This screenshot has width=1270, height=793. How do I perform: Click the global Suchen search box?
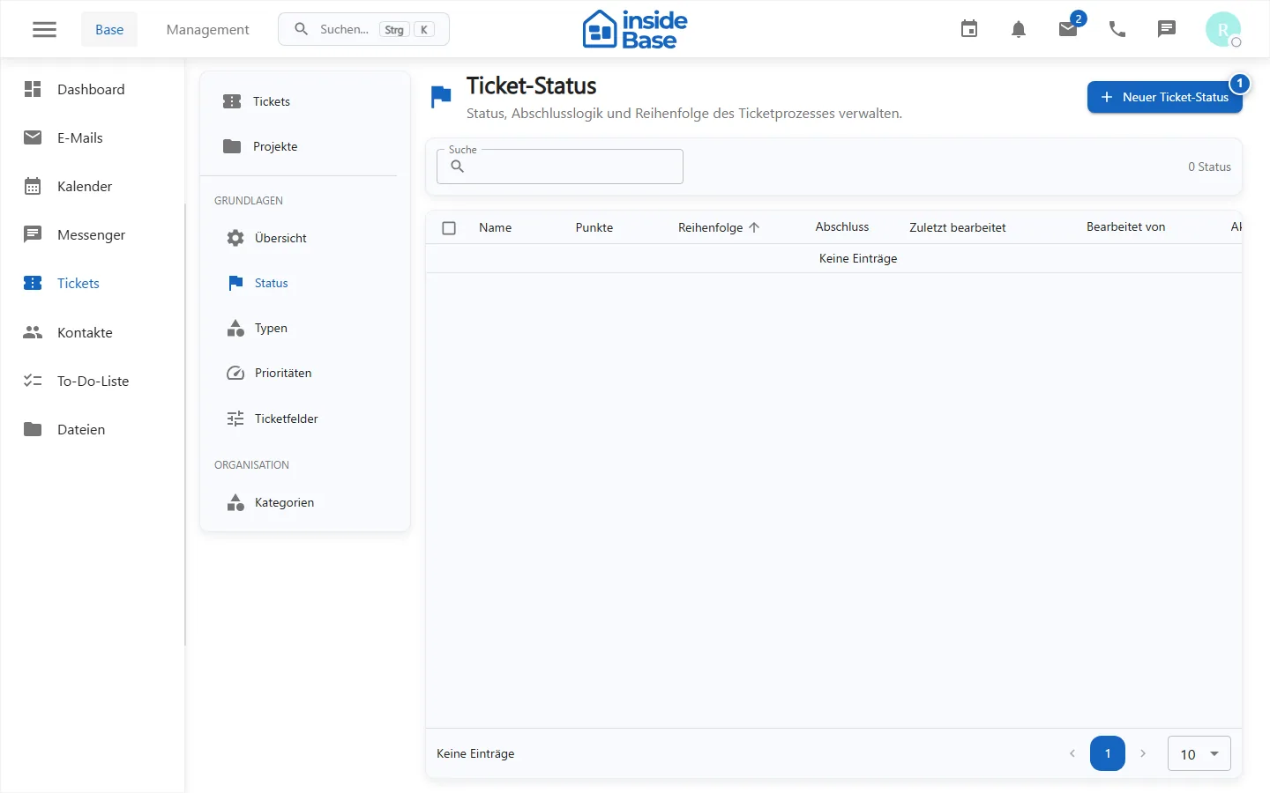363,29
